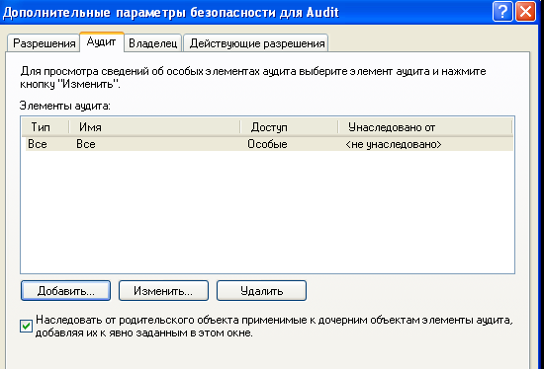The height and width of the screenshot is (369, 544).
Task: Click the Унаследовано от column header
Action: pyautogui.click(x=425, y=127)
